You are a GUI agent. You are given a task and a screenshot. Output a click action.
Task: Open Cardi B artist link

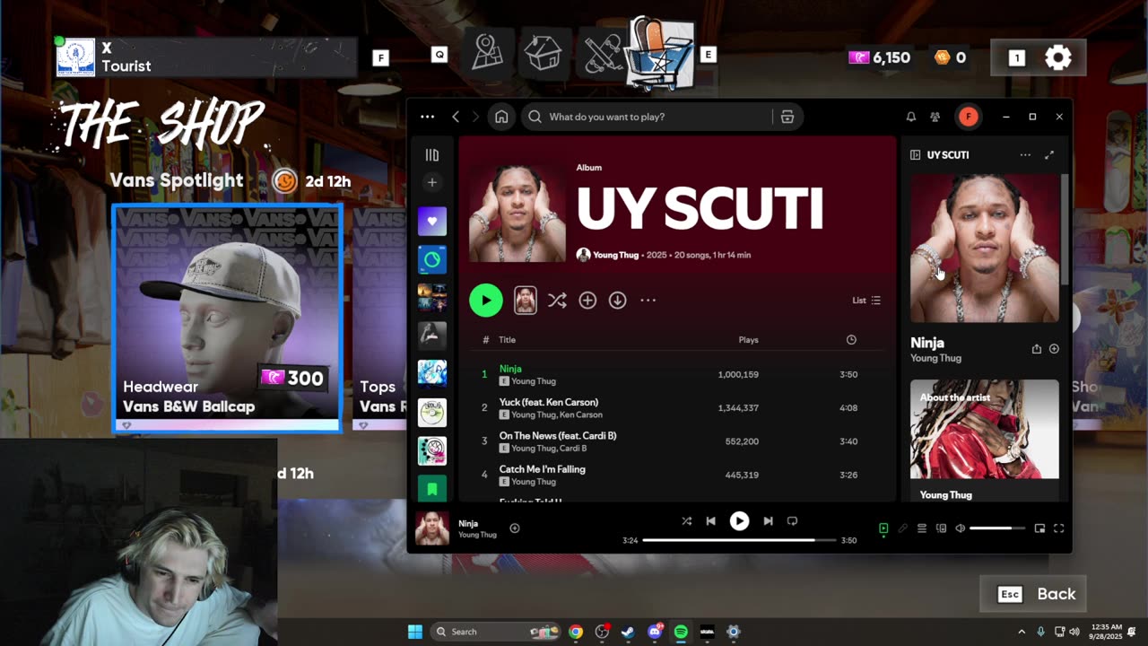point(572,449)
